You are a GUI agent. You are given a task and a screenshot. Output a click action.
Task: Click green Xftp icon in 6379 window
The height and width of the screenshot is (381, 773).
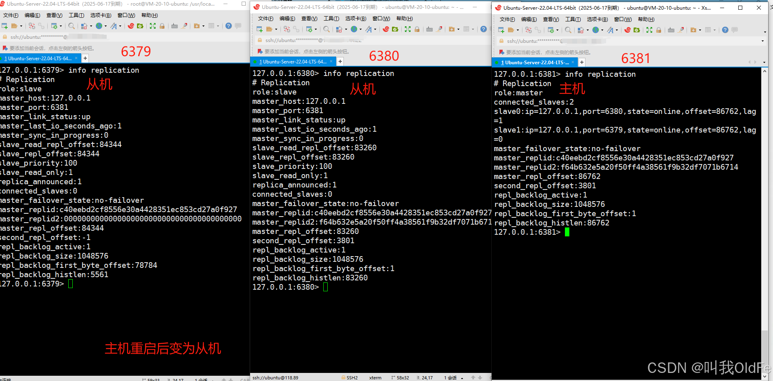[x=140, y=26]
